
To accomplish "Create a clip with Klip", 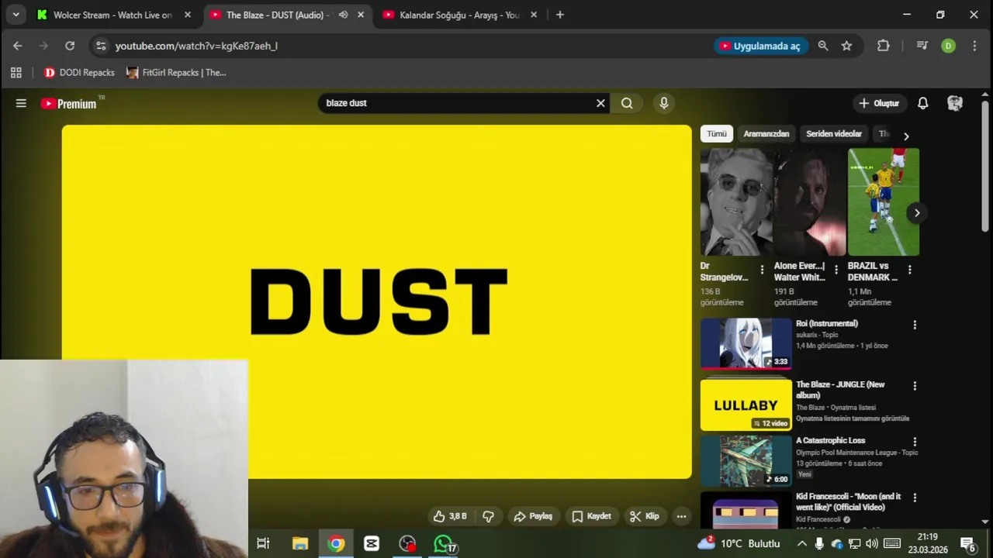I will (x=644, y=516).
